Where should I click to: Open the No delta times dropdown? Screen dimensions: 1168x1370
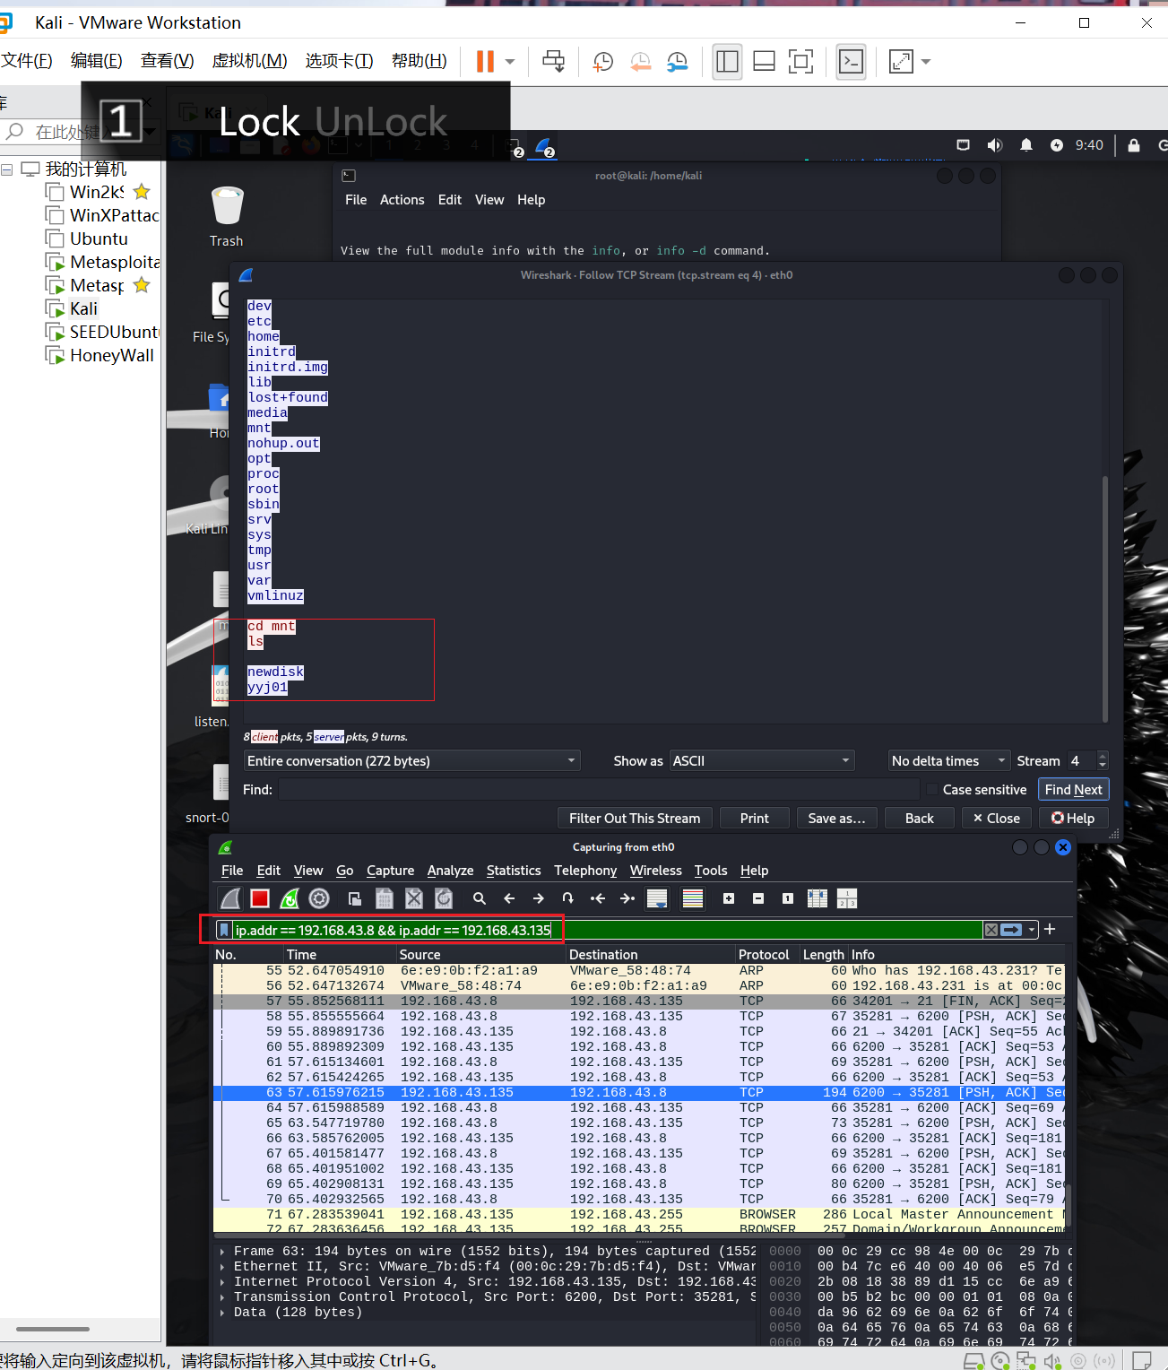coord(948,761)
